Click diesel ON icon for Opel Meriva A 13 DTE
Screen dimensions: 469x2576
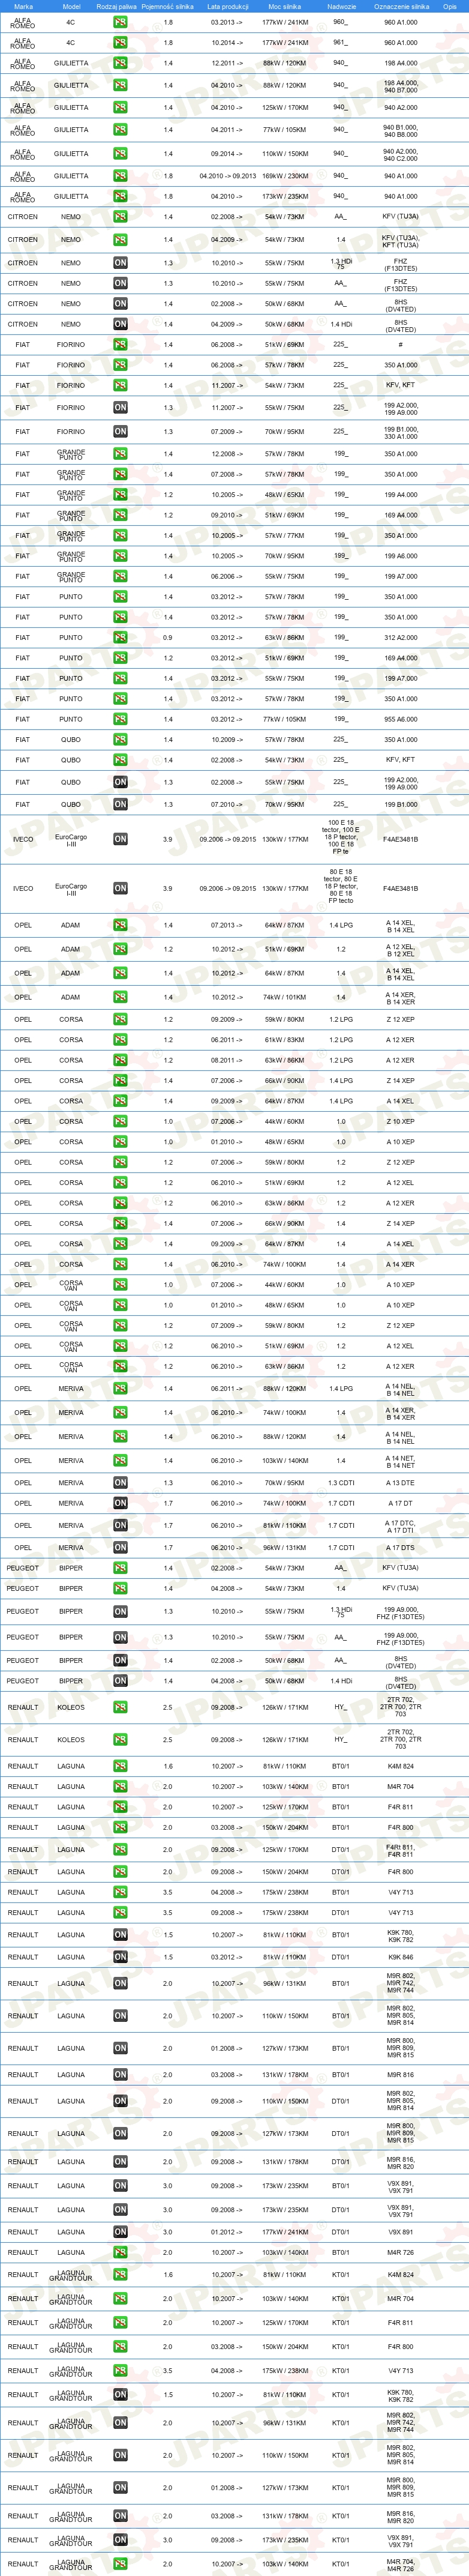(120, 1483)
